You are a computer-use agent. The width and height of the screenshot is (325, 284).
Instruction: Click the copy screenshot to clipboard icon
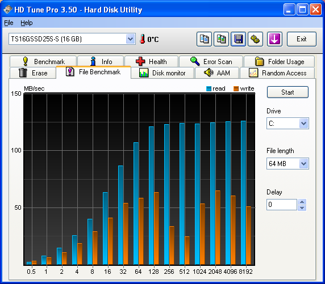click(221, 39)
